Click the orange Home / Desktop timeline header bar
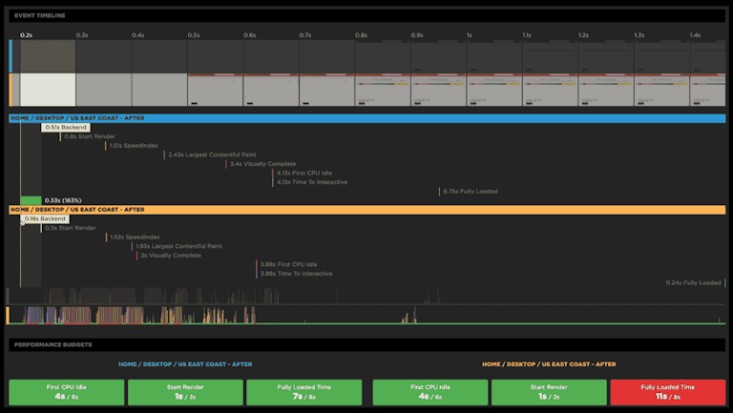The height and width of the screenshot is (413, 733). pos(366,209)
